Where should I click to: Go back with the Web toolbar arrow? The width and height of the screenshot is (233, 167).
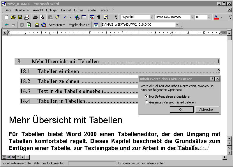[x=7, y=25]
